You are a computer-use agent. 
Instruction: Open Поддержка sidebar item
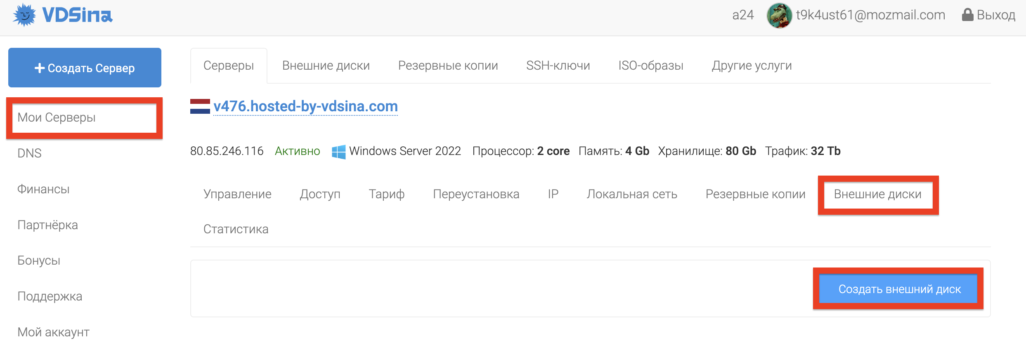[x=50, y=296]
